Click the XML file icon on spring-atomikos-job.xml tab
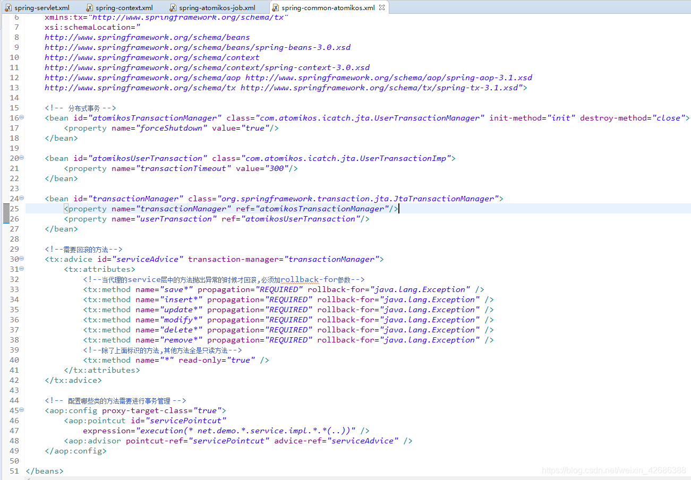691x480 pixels. pyautogui.click(x=173, y=7)
